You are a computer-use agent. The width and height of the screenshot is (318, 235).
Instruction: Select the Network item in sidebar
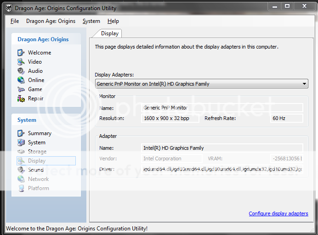(x=38, y=179)
